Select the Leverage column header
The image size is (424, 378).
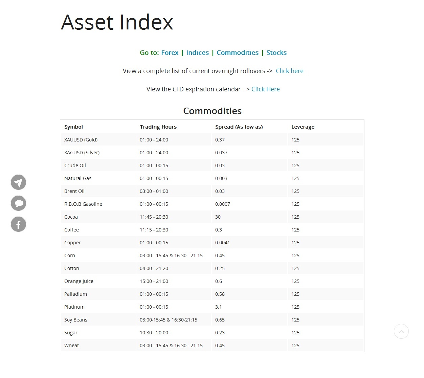pyautogui.click(x=303, y=127)
